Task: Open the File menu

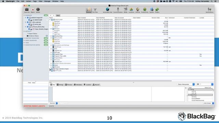Action: 18,1
